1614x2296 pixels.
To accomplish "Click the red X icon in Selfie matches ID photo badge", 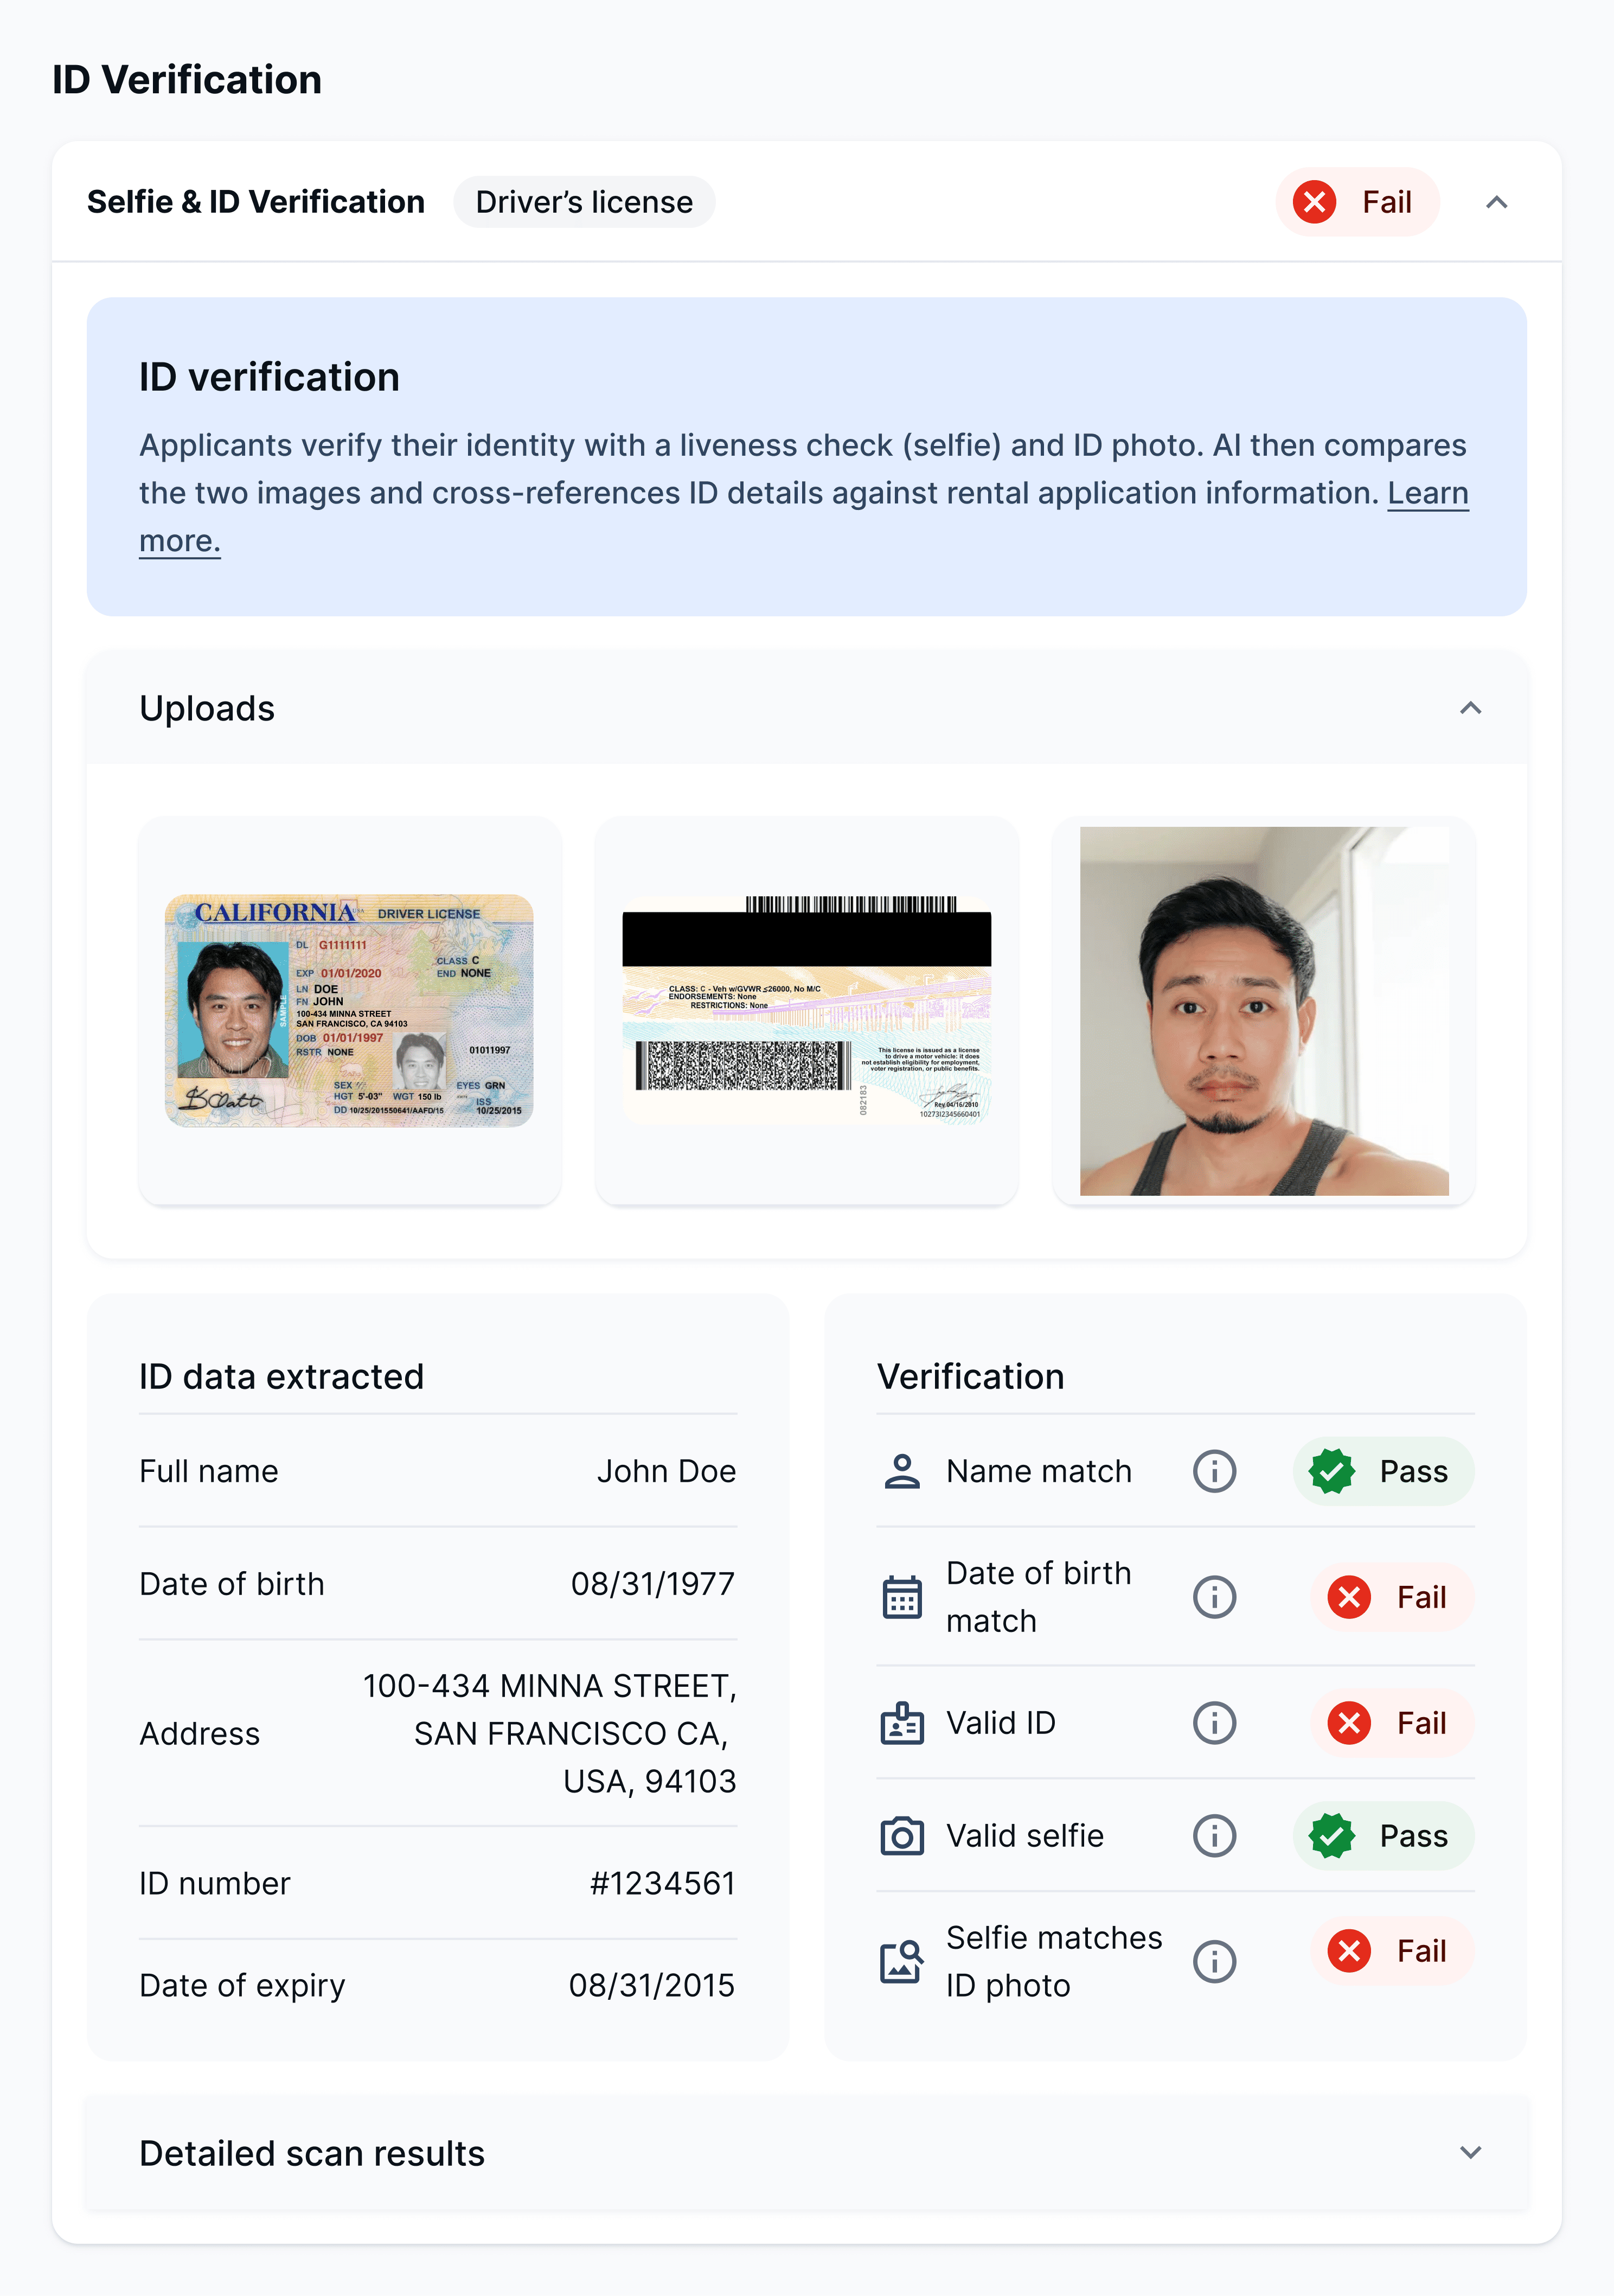I will coord(1348,1951).
